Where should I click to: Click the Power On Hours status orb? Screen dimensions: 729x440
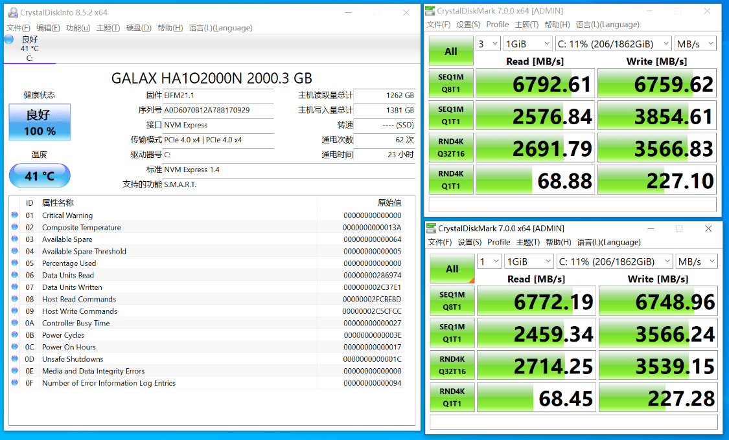[15, 347]
